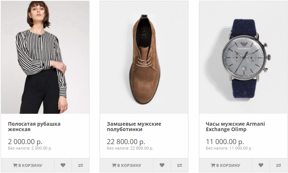This screenshot has width=288, height=173.
Task: Compare the striped women's shirt
Action: 80,165
